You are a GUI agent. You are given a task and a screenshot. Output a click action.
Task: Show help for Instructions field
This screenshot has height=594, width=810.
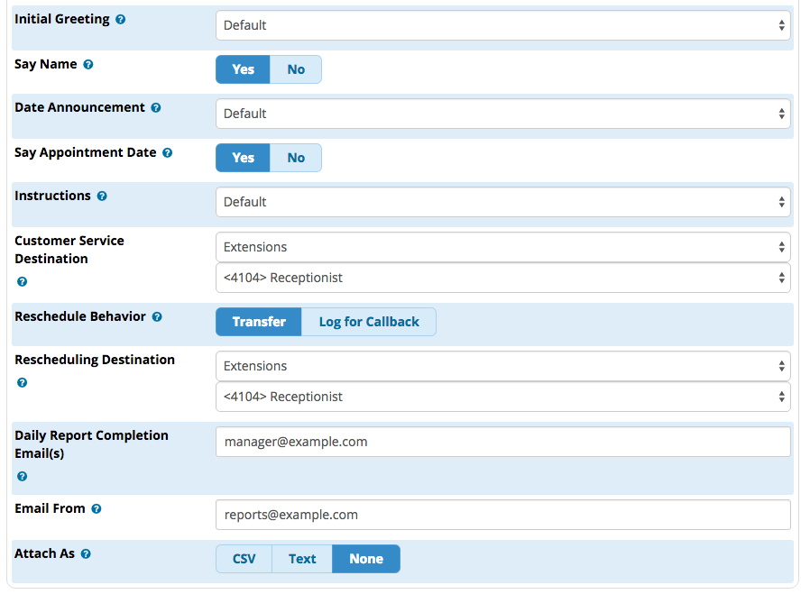(102, 196)
